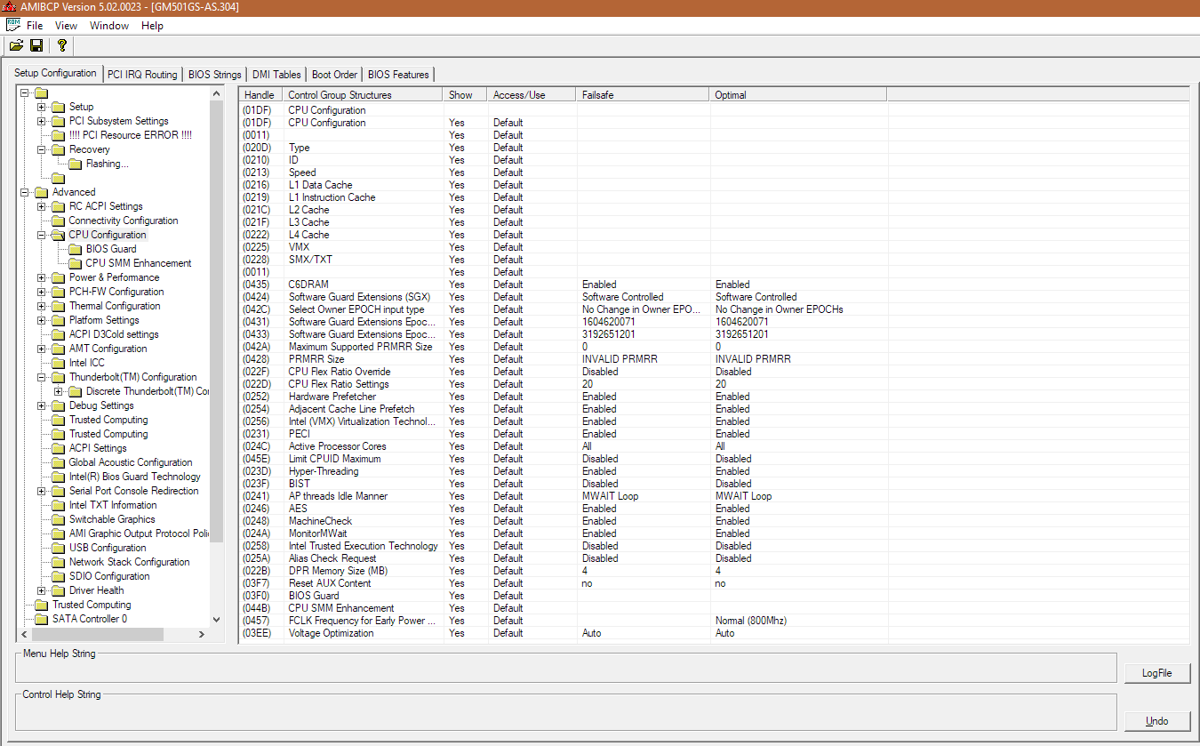Select the Intel TXT Information folder icon
Screen dimensions: 1200x746
pyautogui.click(x=58, y=505)
